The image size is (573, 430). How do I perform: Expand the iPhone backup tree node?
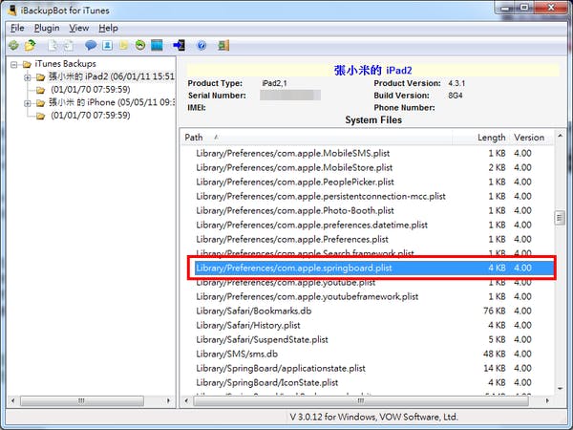point(28,103)
